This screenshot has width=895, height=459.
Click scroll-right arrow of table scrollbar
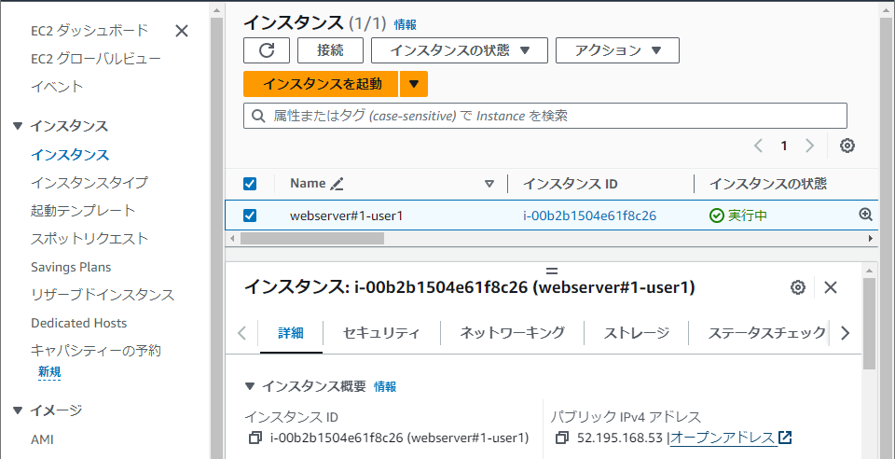coord(871,238)
